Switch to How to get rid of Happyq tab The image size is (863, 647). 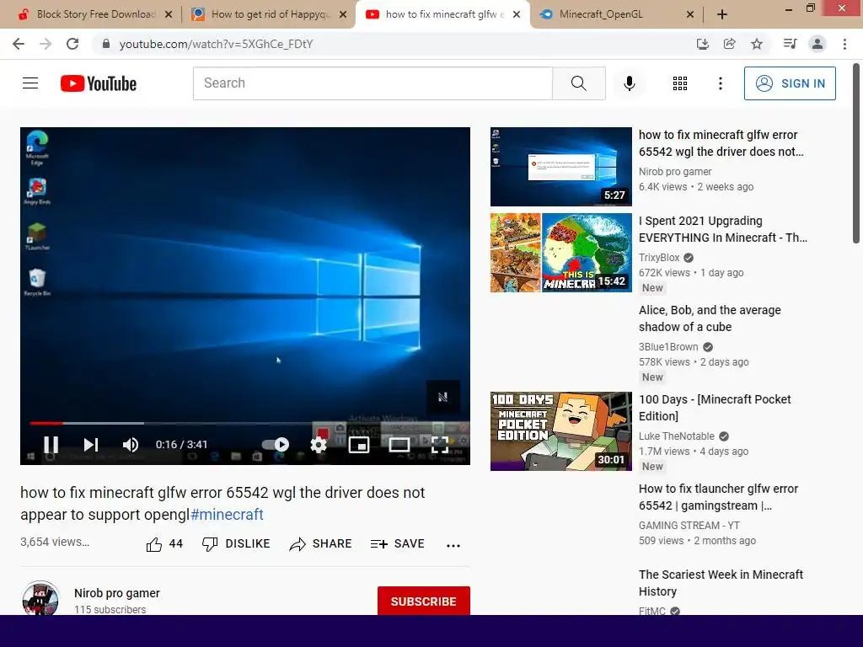267,14
